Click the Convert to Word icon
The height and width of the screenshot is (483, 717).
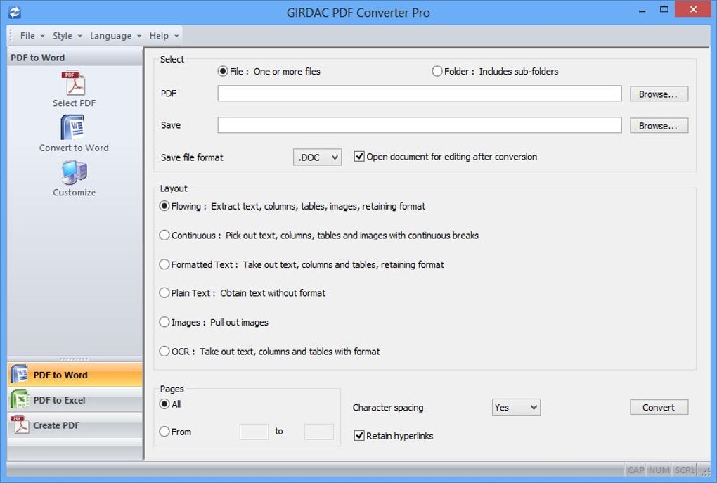73,127
